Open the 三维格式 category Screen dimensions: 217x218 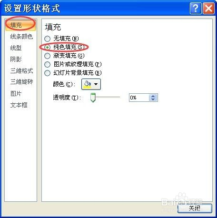(x=21, y=71)
